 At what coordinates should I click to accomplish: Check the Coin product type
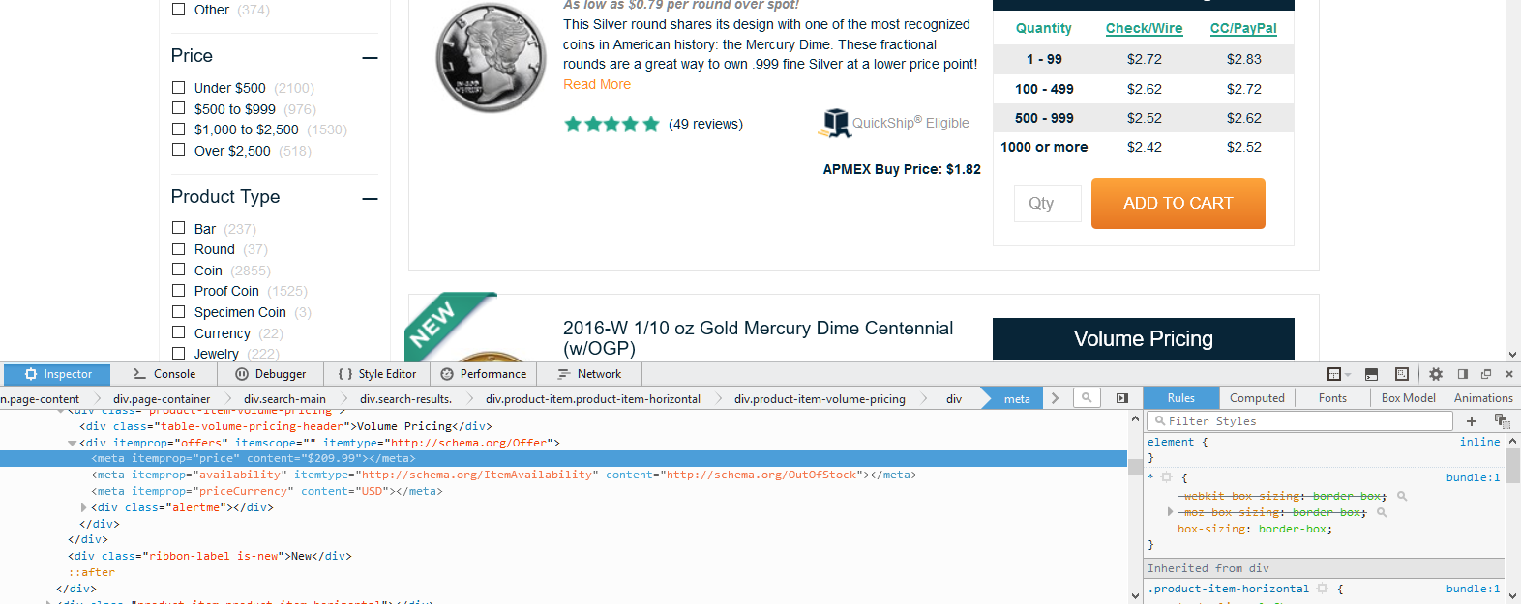(178, 270)
